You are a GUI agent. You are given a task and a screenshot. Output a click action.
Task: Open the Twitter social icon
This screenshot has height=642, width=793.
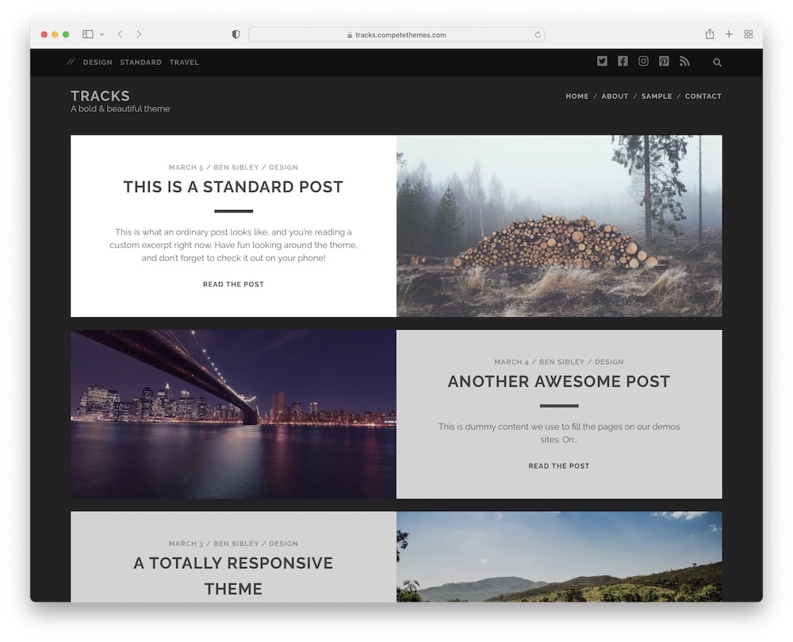pos(602,61)
